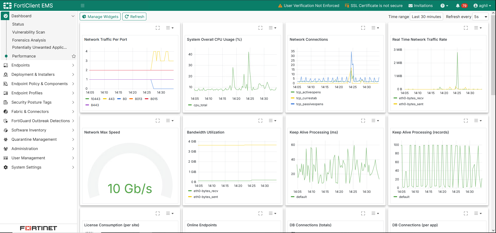
Task: Open Vulnerability Scan dashboard page
Action: pos(29,32)
